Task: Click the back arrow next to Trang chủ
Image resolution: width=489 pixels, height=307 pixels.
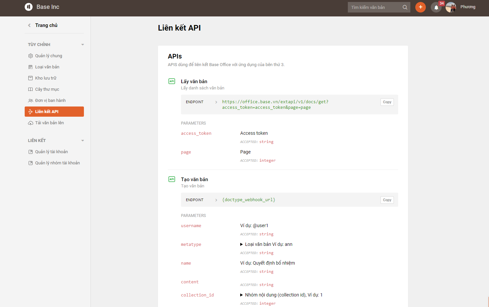Action: pos(29,25)
